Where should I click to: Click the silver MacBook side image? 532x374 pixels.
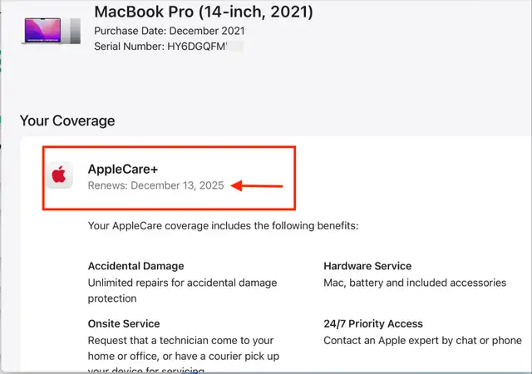click(x=76, y=31)
